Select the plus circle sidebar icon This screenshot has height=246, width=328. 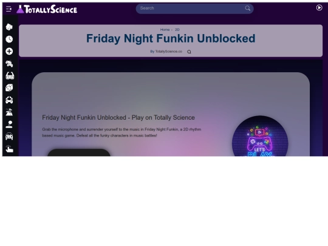pyautogui.click(x=9, y=51)
